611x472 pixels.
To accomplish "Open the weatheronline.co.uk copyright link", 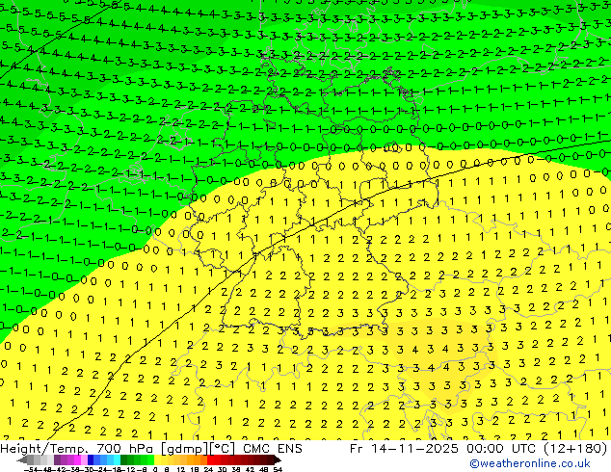I will (x=529, y=463).
